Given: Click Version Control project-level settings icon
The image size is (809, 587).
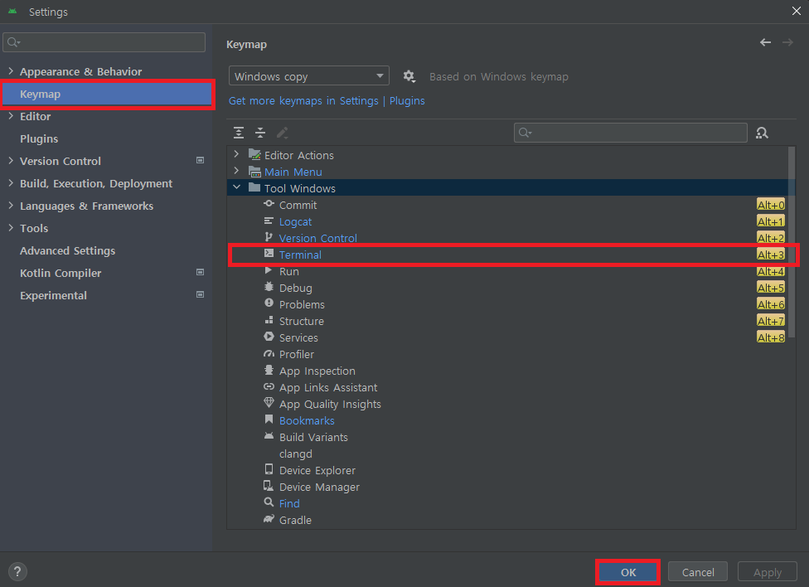Looking at the screenshot, I should point(201,161).
